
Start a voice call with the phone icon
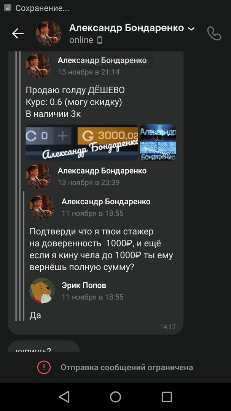(x=214, y=33)
